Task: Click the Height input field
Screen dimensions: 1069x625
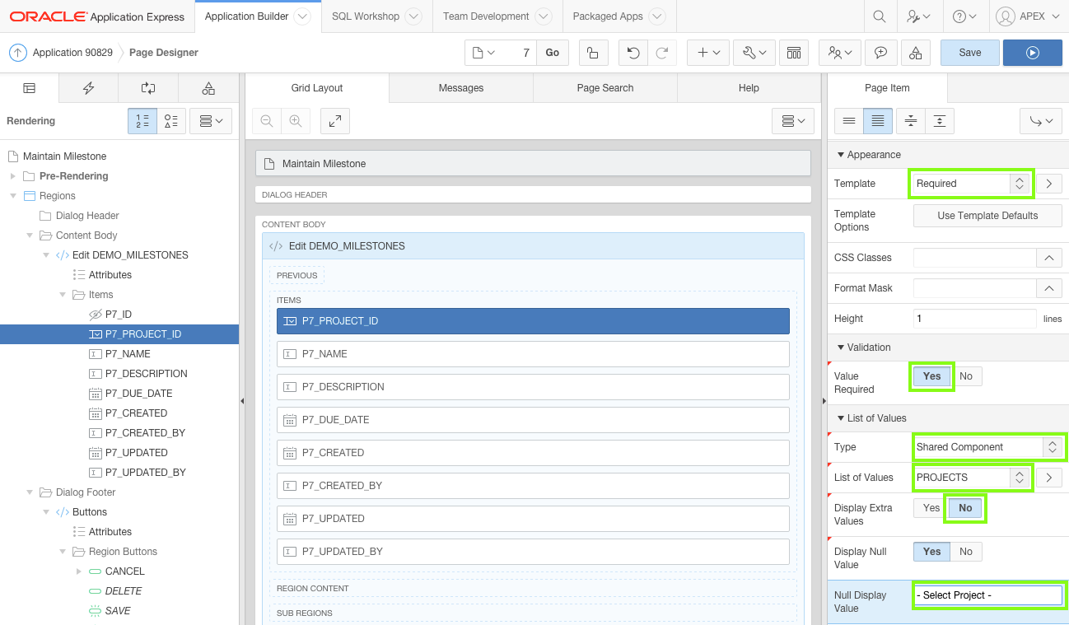Action: tap(975, 319)
